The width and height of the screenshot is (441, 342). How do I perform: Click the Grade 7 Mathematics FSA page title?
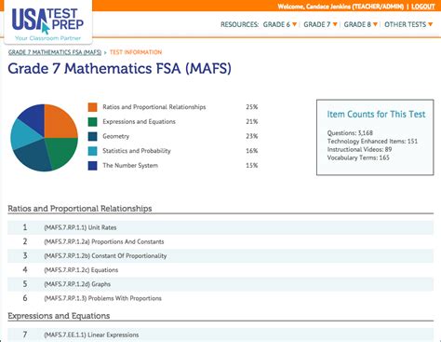(x=119, y=69)
